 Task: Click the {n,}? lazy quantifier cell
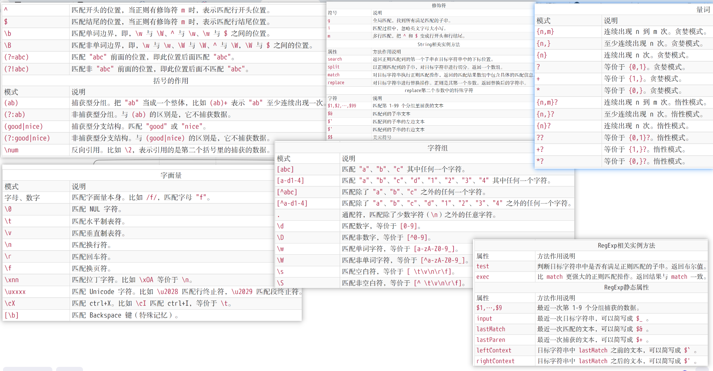(x=545, y=114)
